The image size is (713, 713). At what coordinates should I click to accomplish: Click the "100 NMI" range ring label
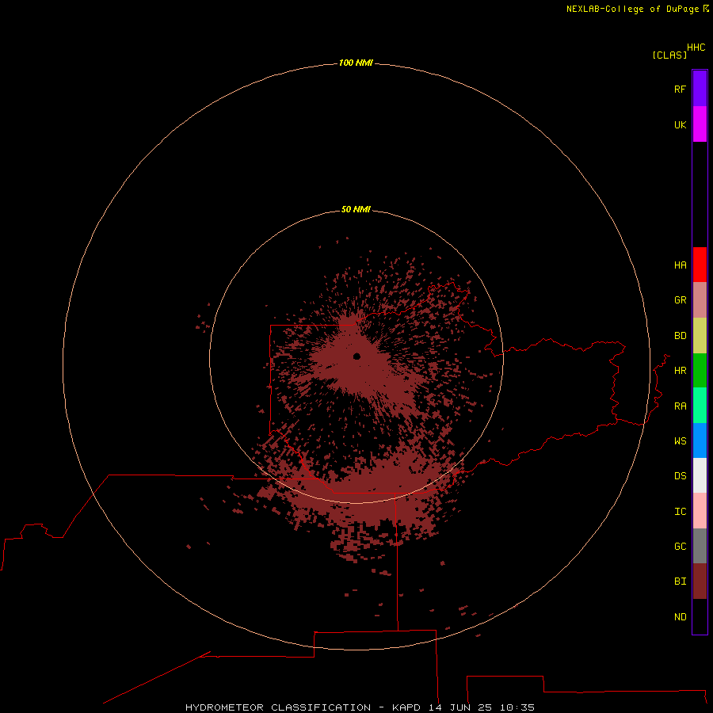(x=356, y=63)
